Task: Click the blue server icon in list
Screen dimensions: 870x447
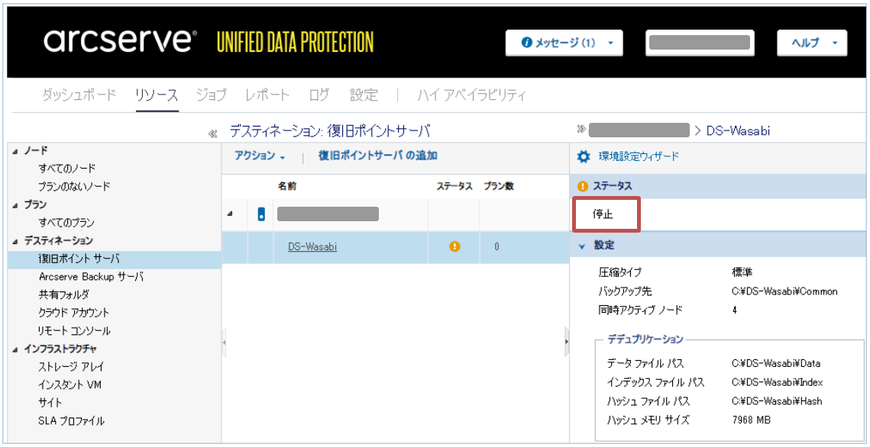Action: 261,214
